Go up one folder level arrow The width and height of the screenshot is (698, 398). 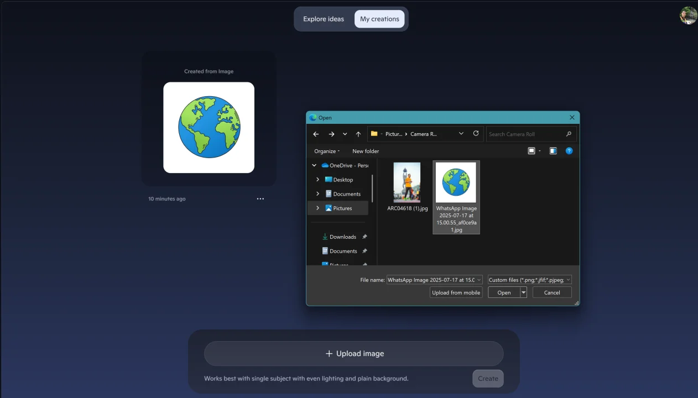click(x=358, y=134)
